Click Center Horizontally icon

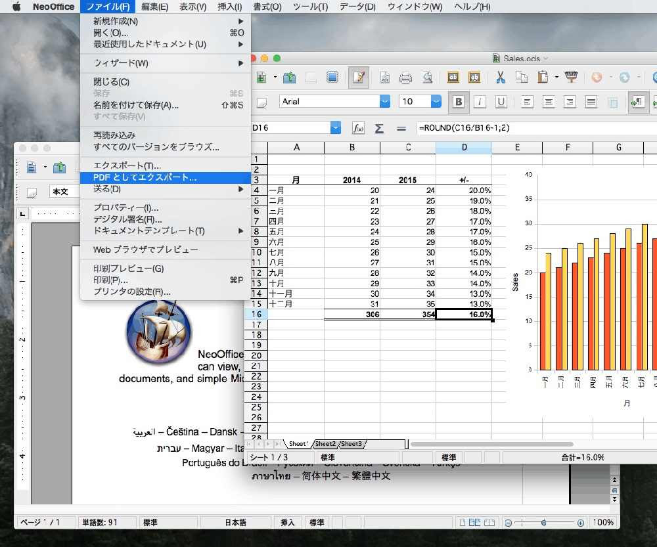(x=549, y=102)
